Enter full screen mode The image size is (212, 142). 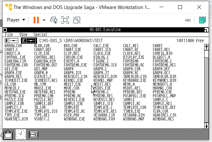[65, 20]
